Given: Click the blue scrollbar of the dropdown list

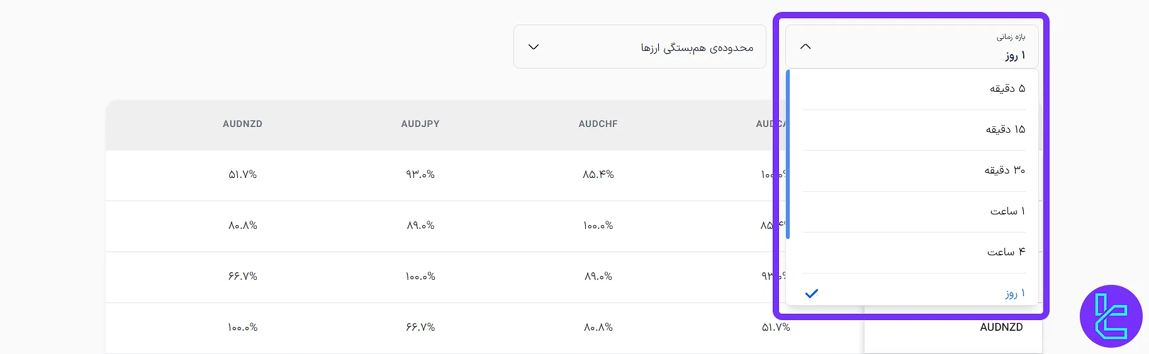Looking at the screenshot, I should pos(788,154).
